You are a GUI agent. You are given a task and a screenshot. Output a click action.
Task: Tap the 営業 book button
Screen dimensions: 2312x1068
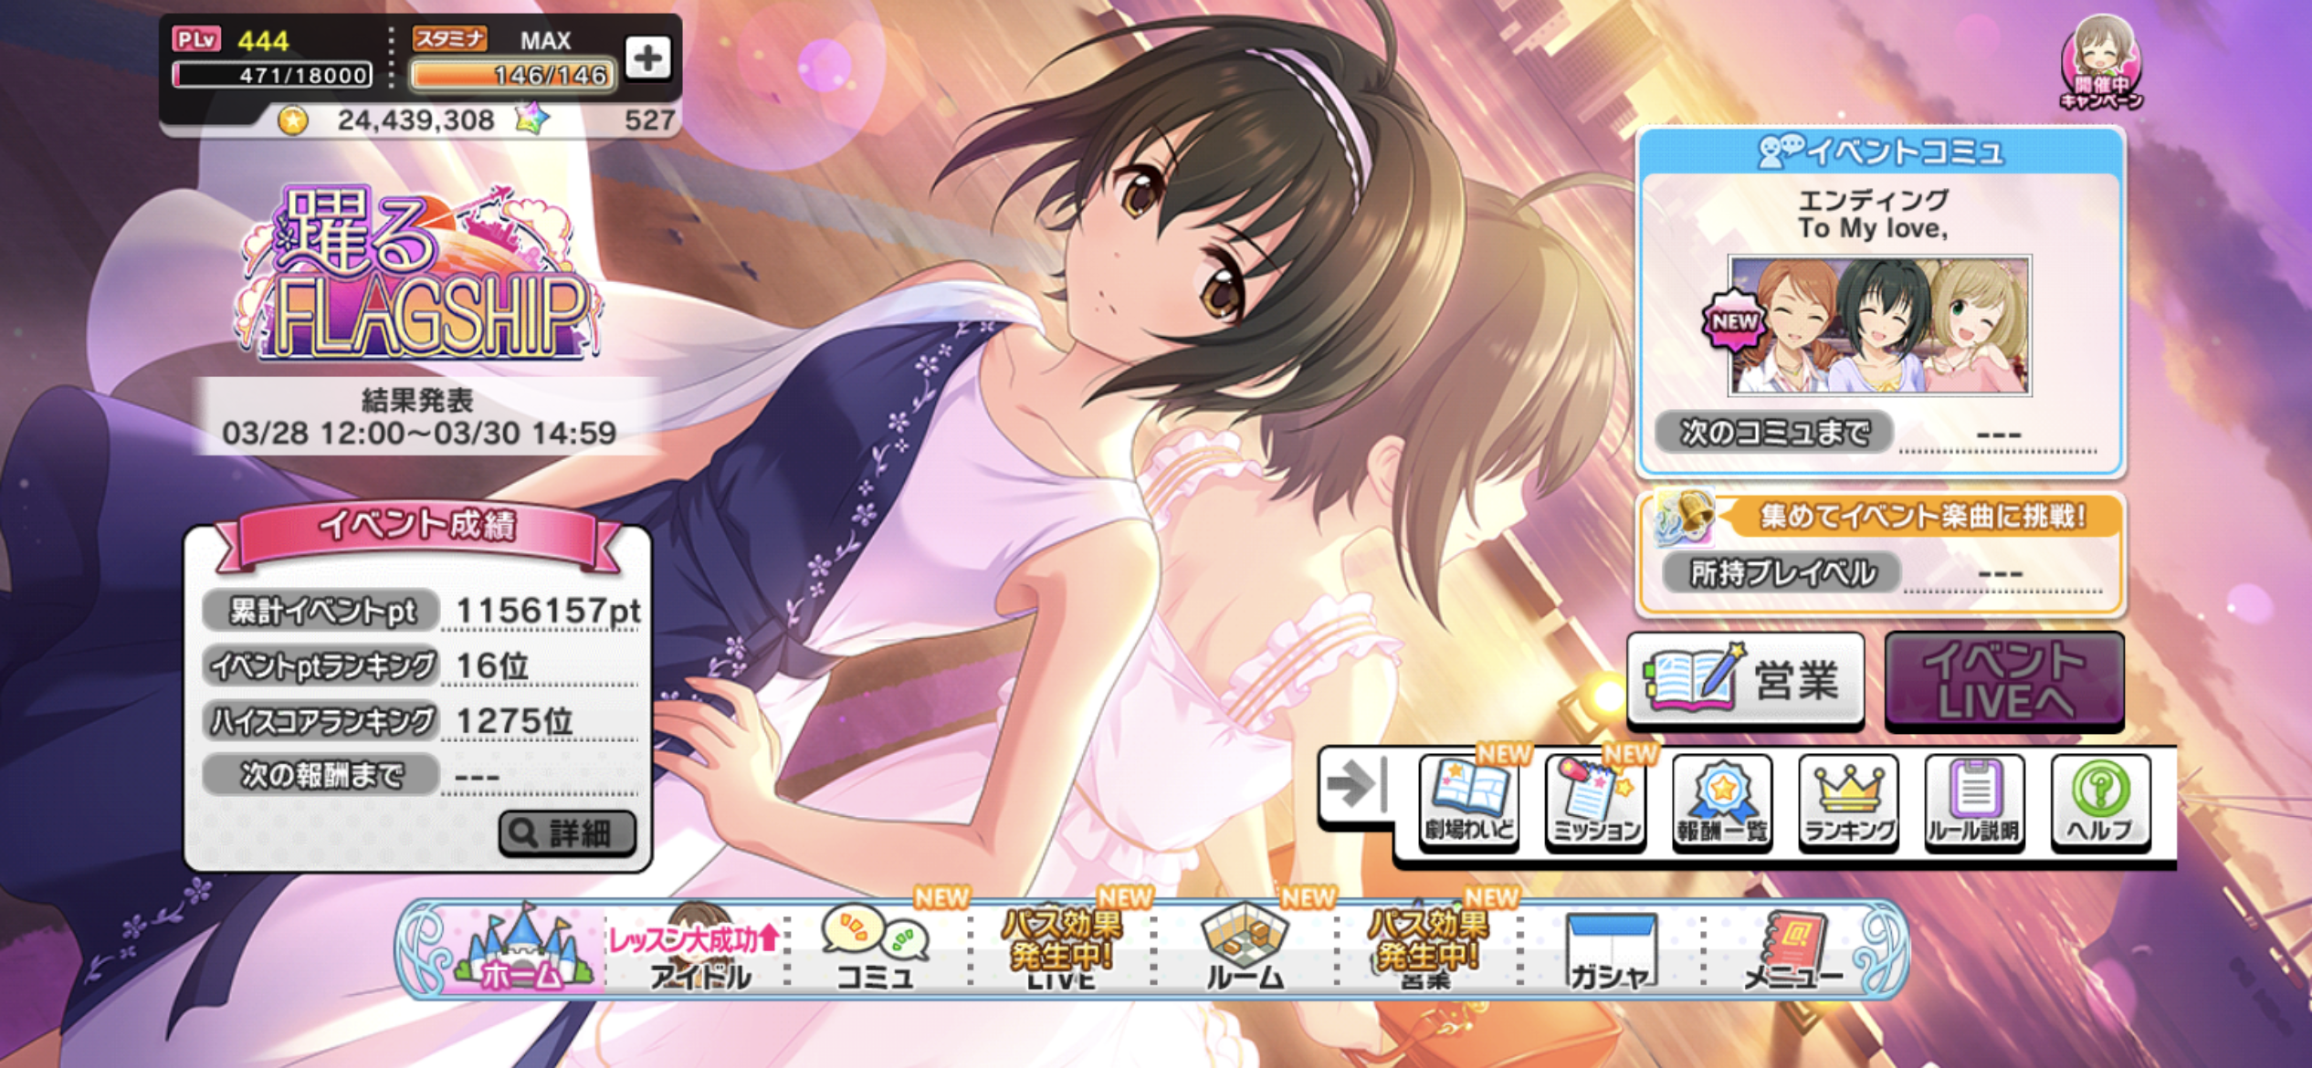click(x=1745, y=681)
